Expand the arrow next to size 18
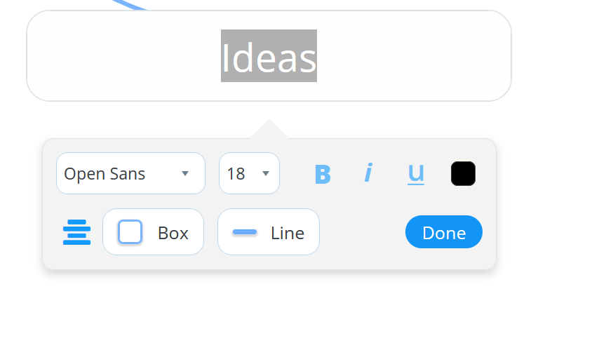 pos(265,174)
